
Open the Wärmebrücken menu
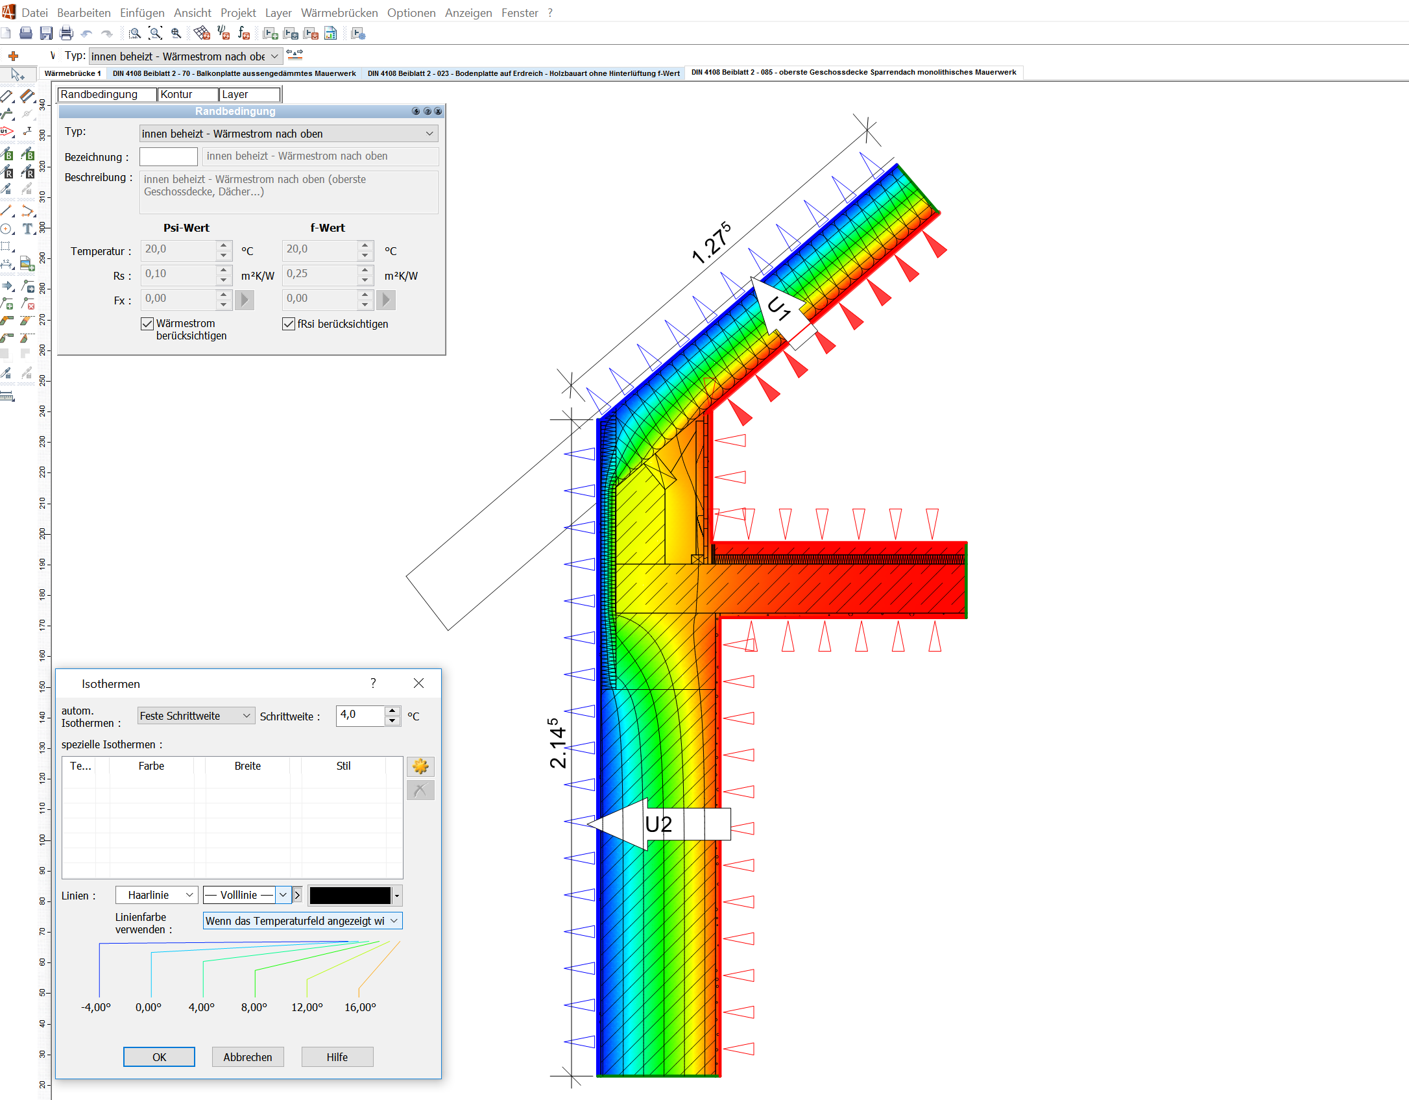pyautogui.click(x=339, y=12)
